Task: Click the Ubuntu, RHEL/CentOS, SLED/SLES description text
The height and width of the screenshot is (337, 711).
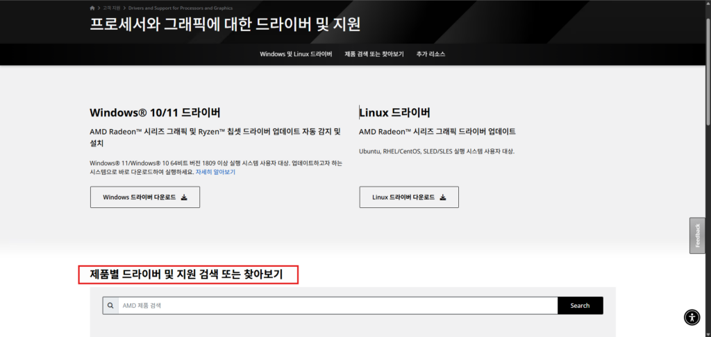Action: [437, 151]
